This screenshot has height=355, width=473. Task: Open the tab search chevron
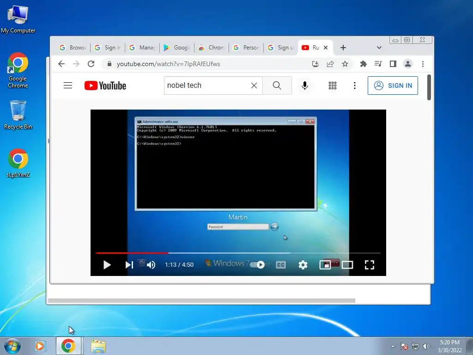[x=379, y=48]
